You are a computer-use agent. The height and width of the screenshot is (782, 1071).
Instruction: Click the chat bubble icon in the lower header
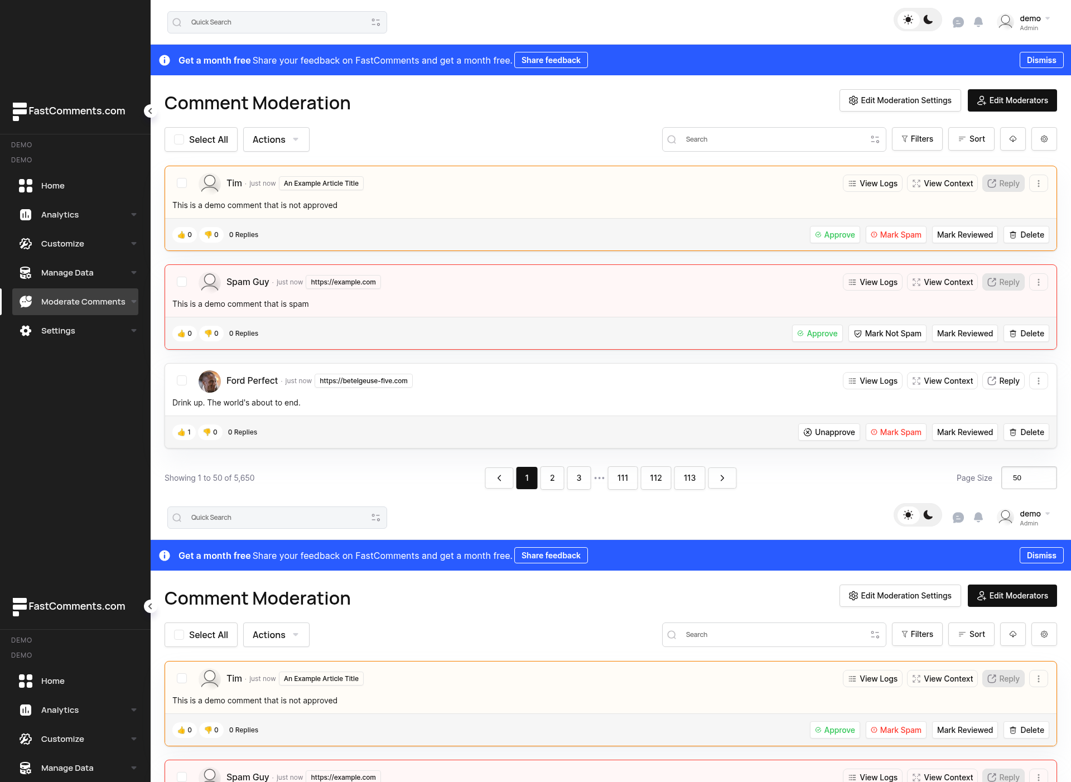pyautogui.click(x=958, y=518)
